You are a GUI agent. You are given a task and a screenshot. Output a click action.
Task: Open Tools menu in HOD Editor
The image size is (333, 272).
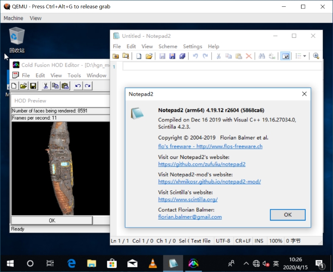click(x=74, y=76)
